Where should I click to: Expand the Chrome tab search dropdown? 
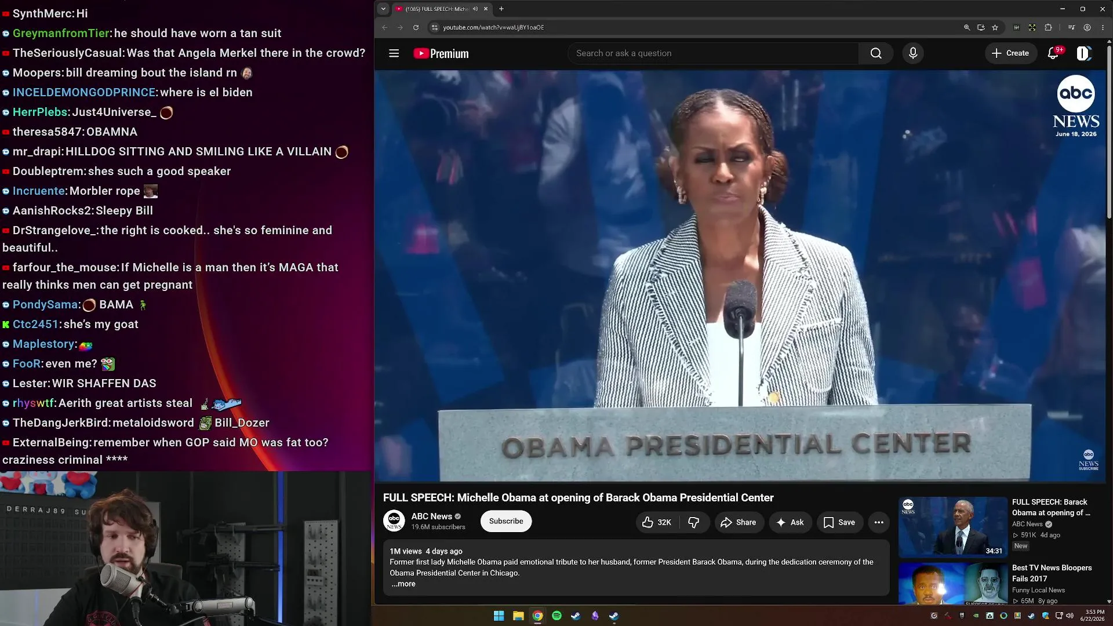(x=383, y=9)
